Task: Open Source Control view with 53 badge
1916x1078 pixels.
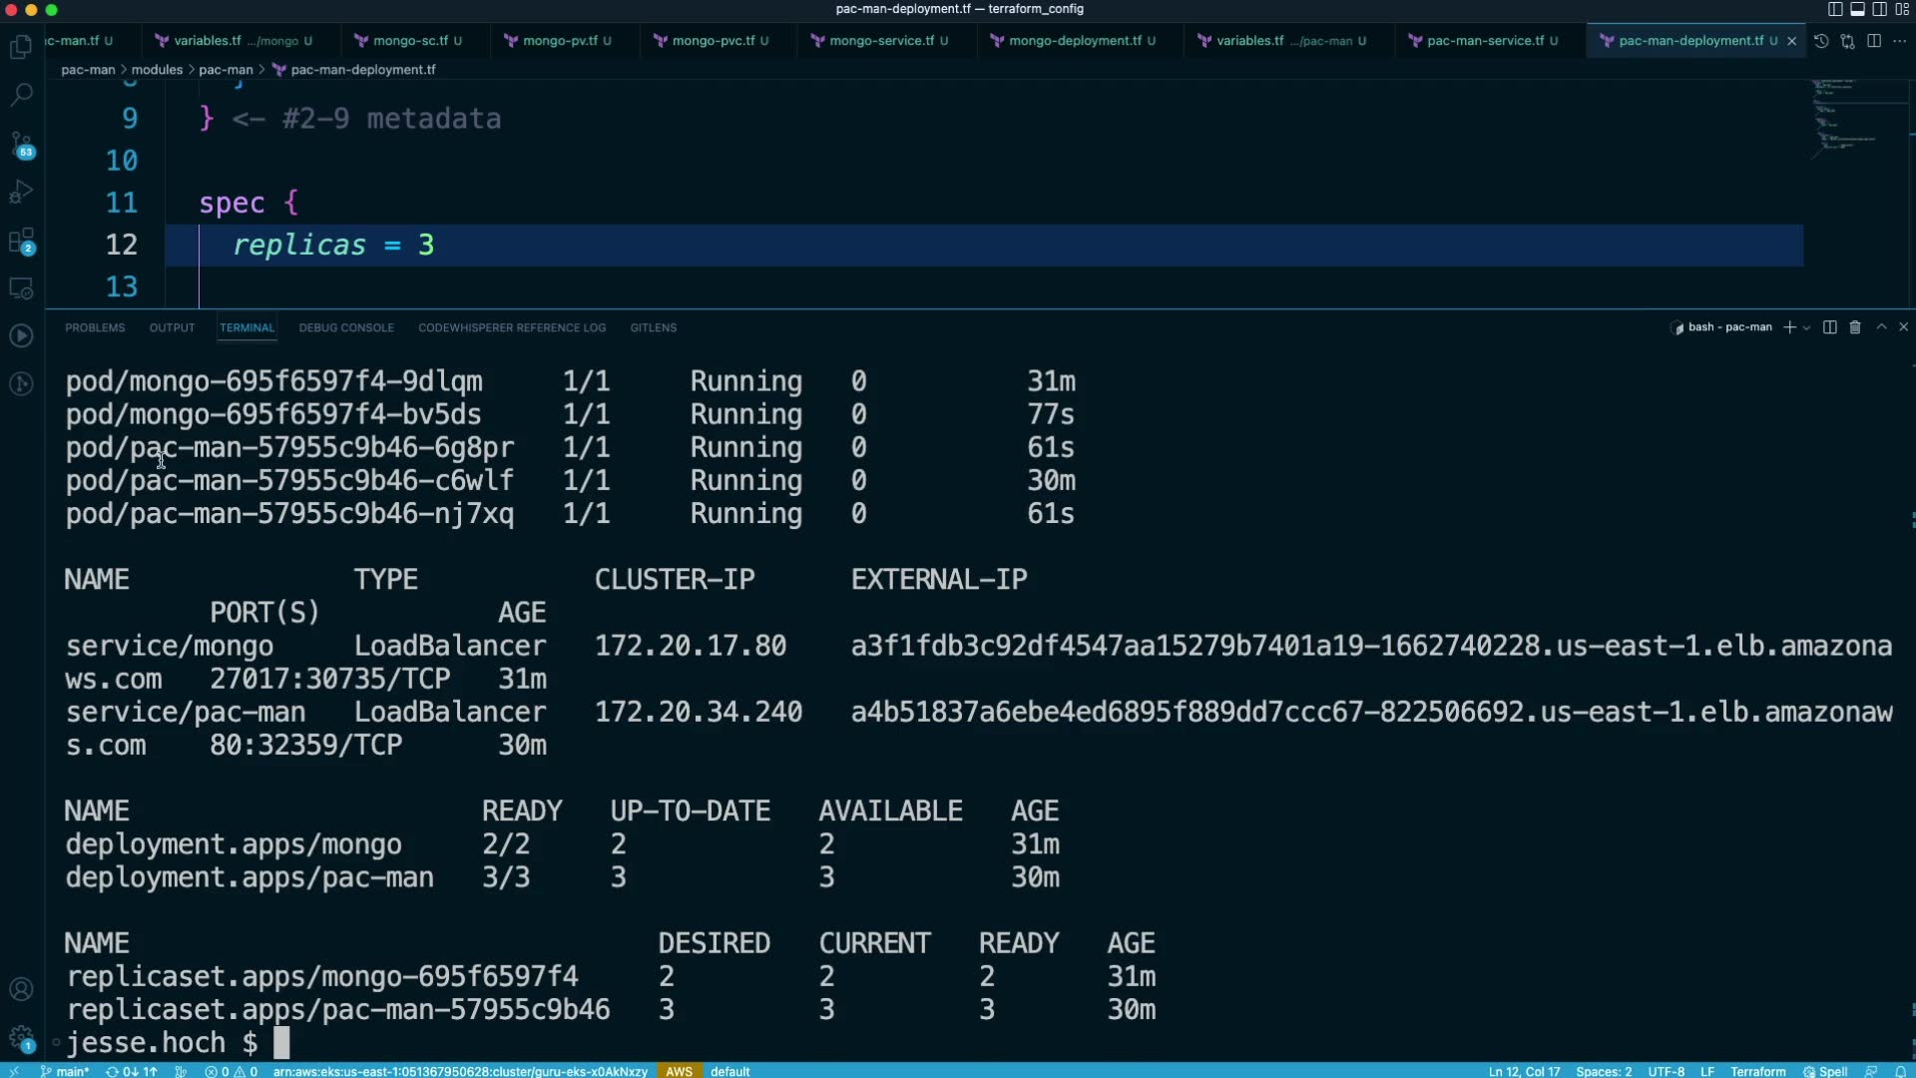Action: (x=21, y=144)
